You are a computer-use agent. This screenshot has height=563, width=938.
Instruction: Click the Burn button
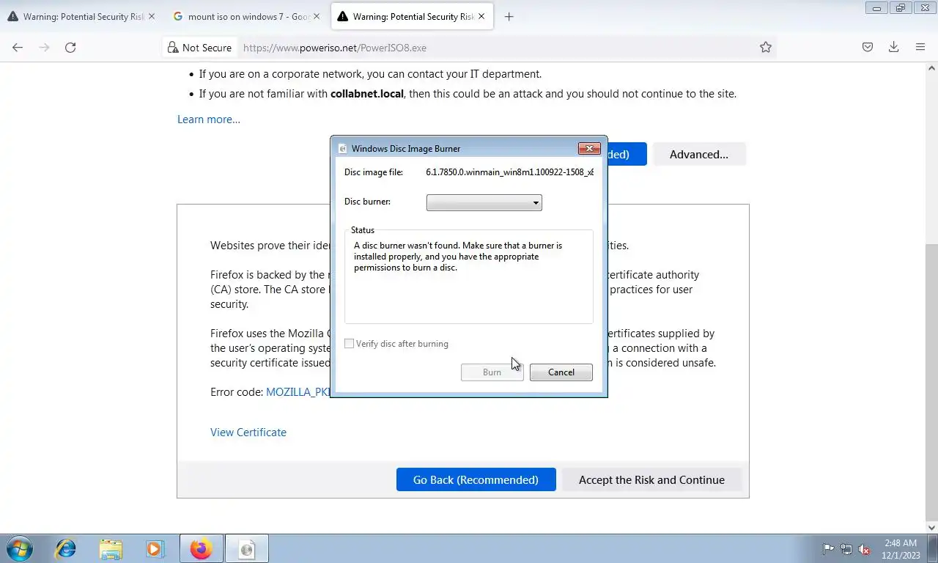(x=492, y=372)
